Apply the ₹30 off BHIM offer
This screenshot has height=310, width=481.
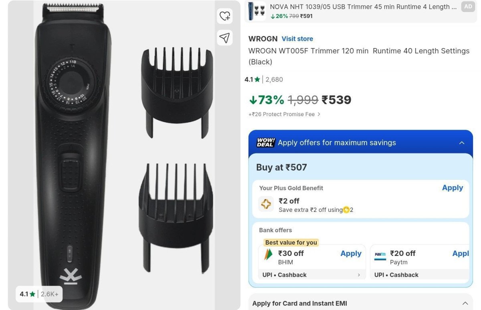pyautogui.click(x=351, y=254)
